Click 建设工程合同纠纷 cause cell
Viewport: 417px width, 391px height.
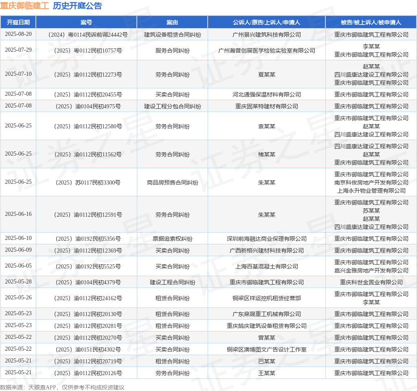[x=172, y=282]
